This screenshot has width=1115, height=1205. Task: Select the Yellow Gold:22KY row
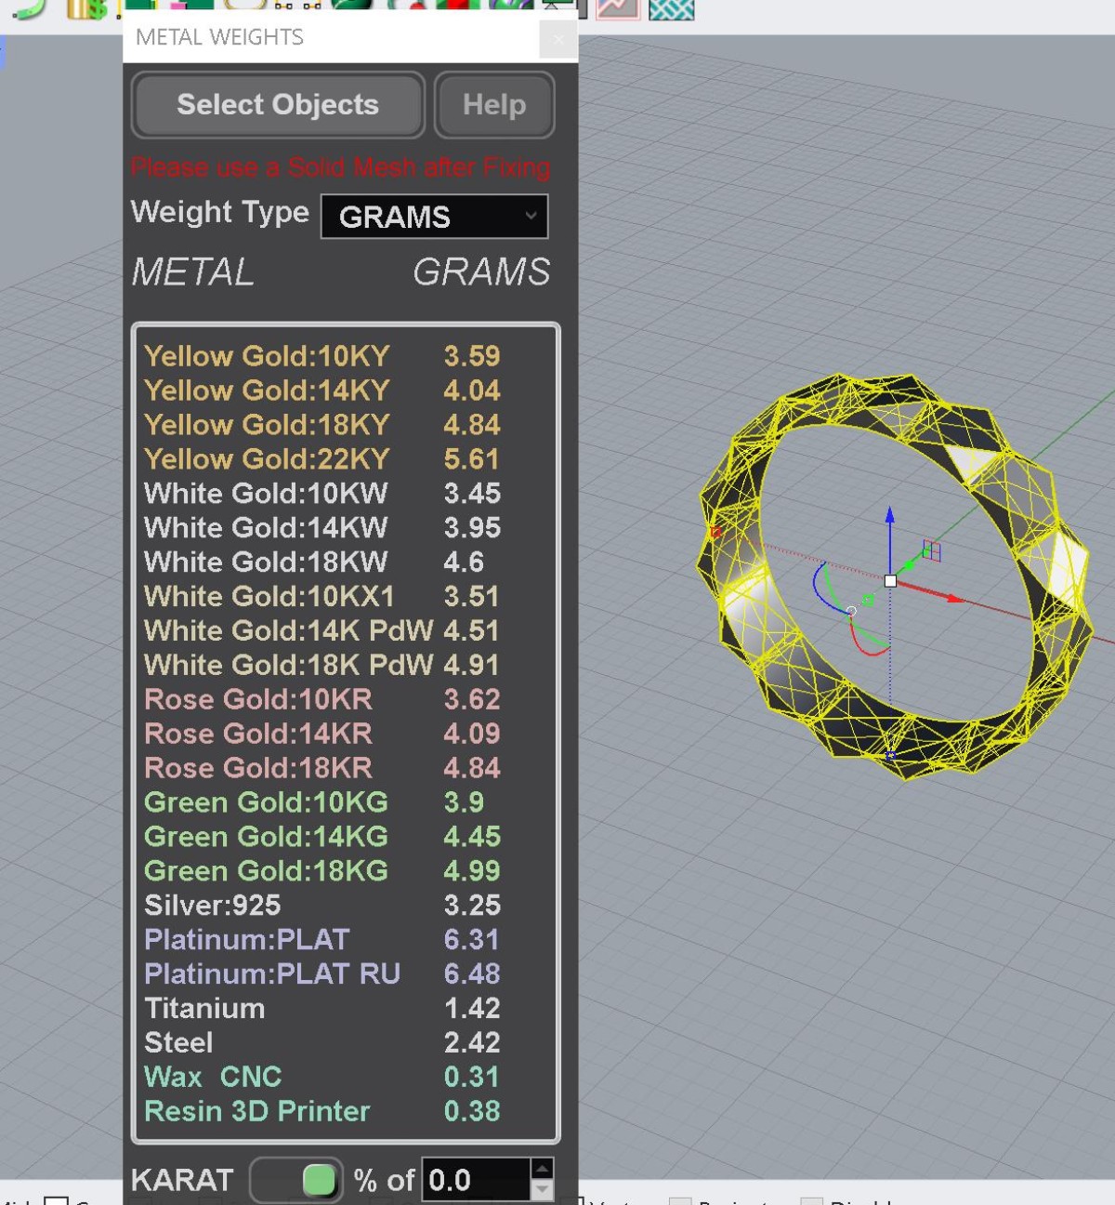click(x=322, y=459)
